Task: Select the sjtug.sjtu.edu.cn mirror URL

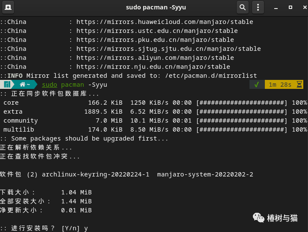Action: 169,49
